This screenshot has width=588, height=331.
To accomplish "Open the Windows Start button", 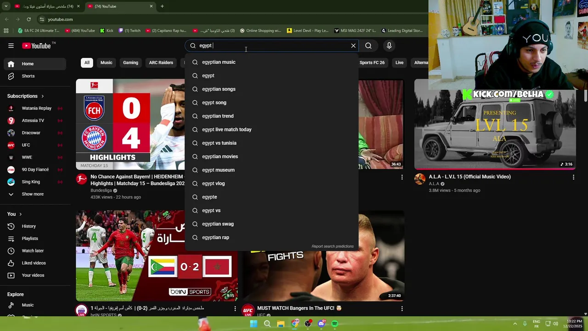I will [254, 324].
